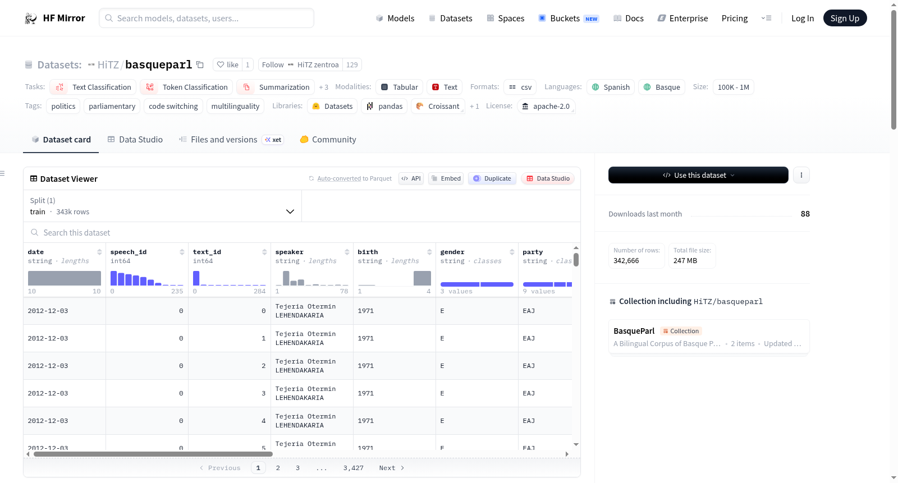The width and height of the screenshot is (898, 483).
Task: Click the HF Mirror logo icon
Action: tap(31, 19)
